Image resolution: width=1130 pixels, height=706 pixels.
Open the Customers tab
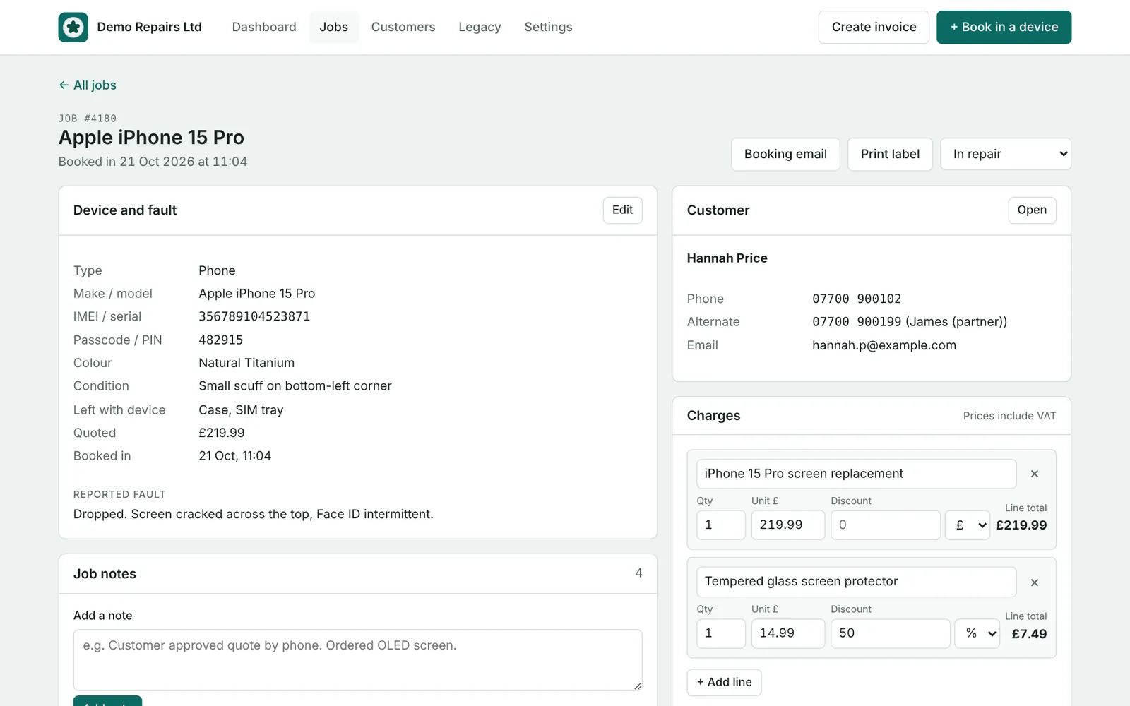(403, 27)
